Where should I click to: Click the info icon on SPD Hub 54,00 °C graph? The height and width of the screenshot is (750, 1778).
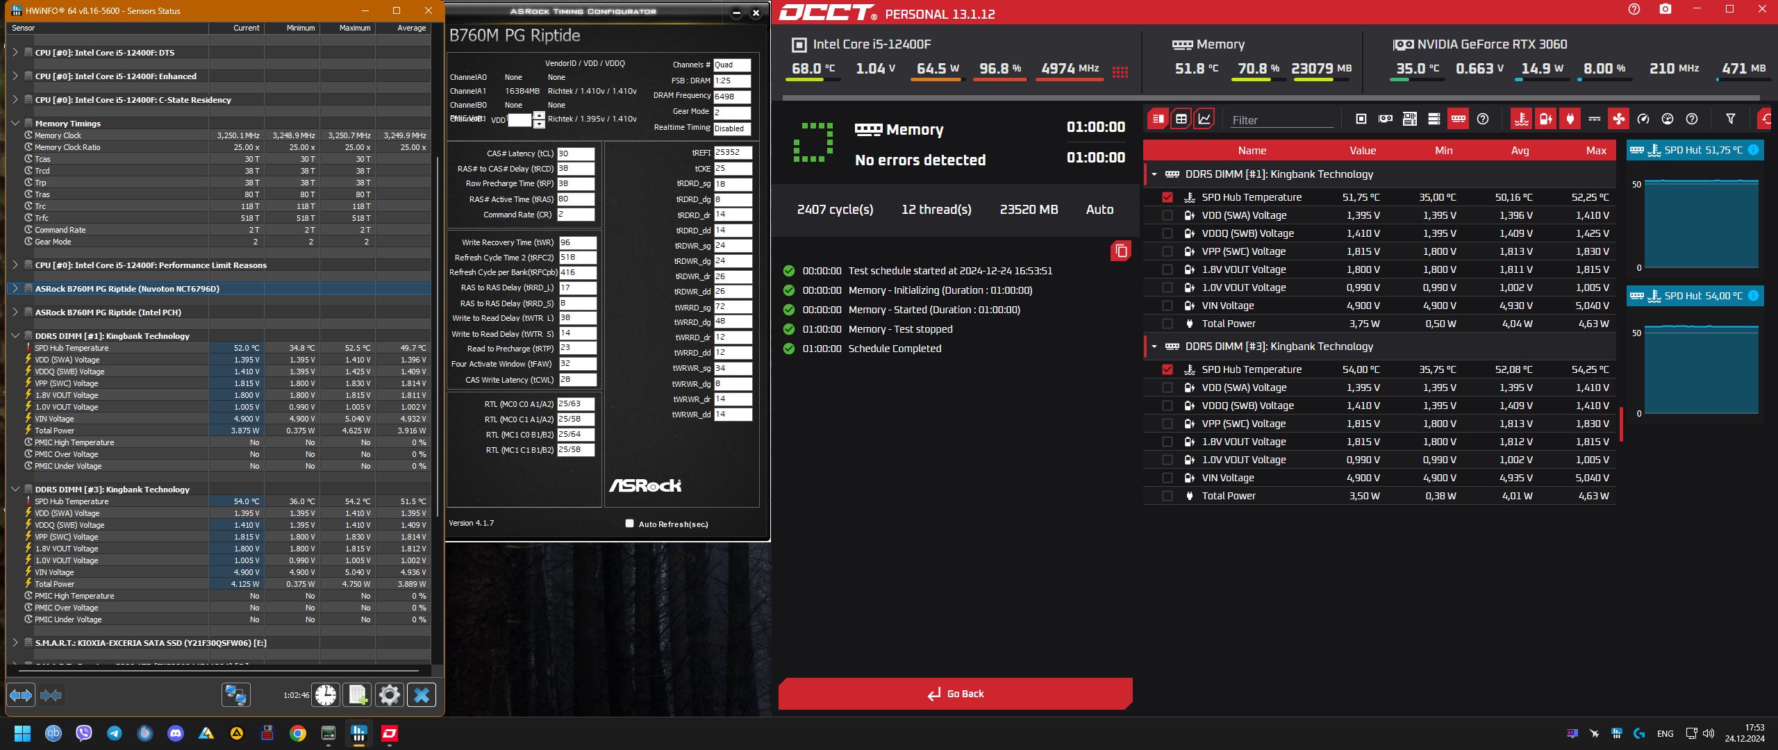click(1753, 296)
